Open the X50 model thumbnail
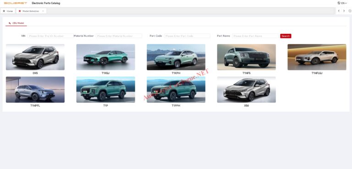The image size is (352, 169). pos(247,90)
